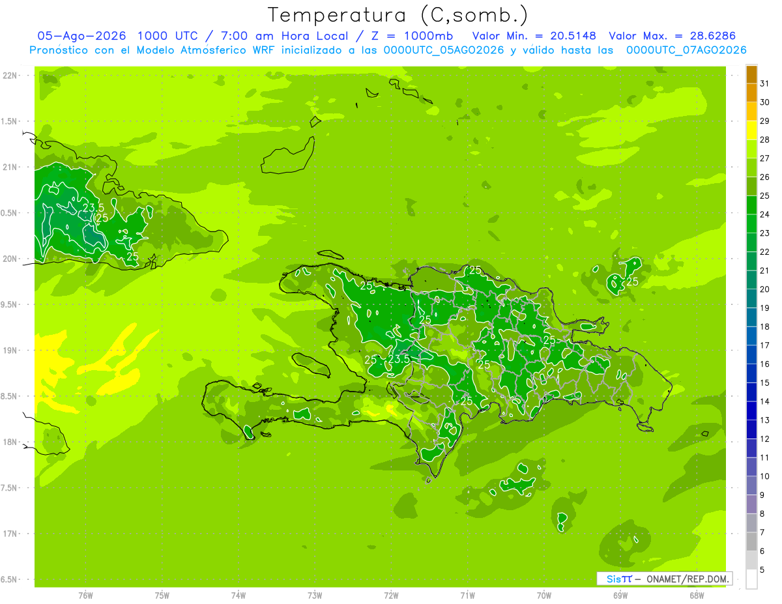
Task: Click the '23.5' contour label over Cuba
Action: click(93, 208)
